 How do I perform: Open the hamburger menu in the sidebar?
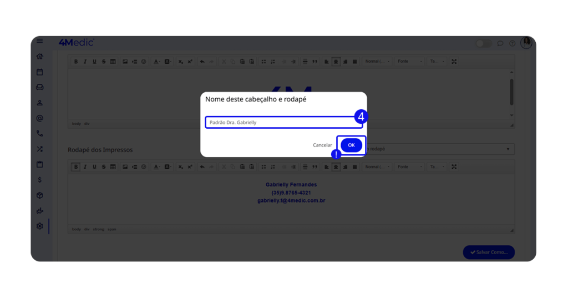pos(40,42)
